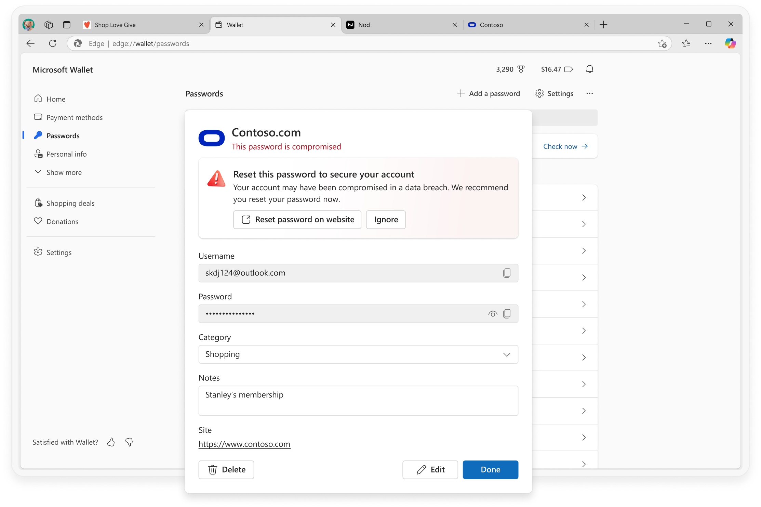Open the Shopping category dropdown
Screen dimensions: 761x507
coord(358,354)
